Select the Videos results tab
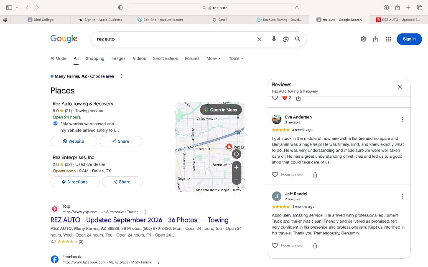The height and width of the screenshot is (267, 428). 139,58
